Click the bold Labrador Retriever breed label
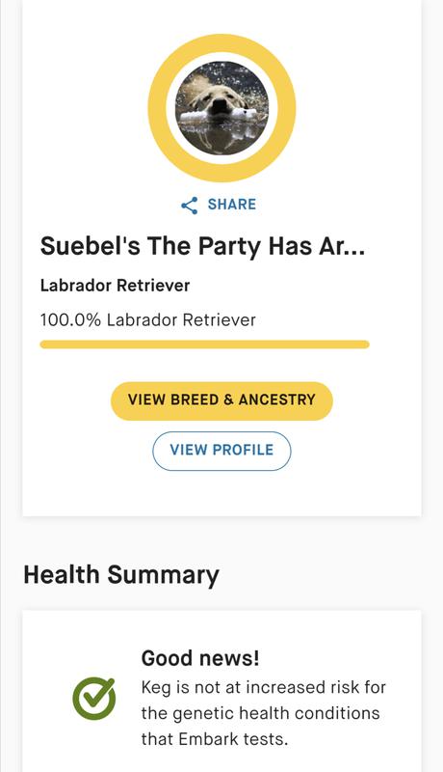The image size is (443, 772). (x=115, y=286)
